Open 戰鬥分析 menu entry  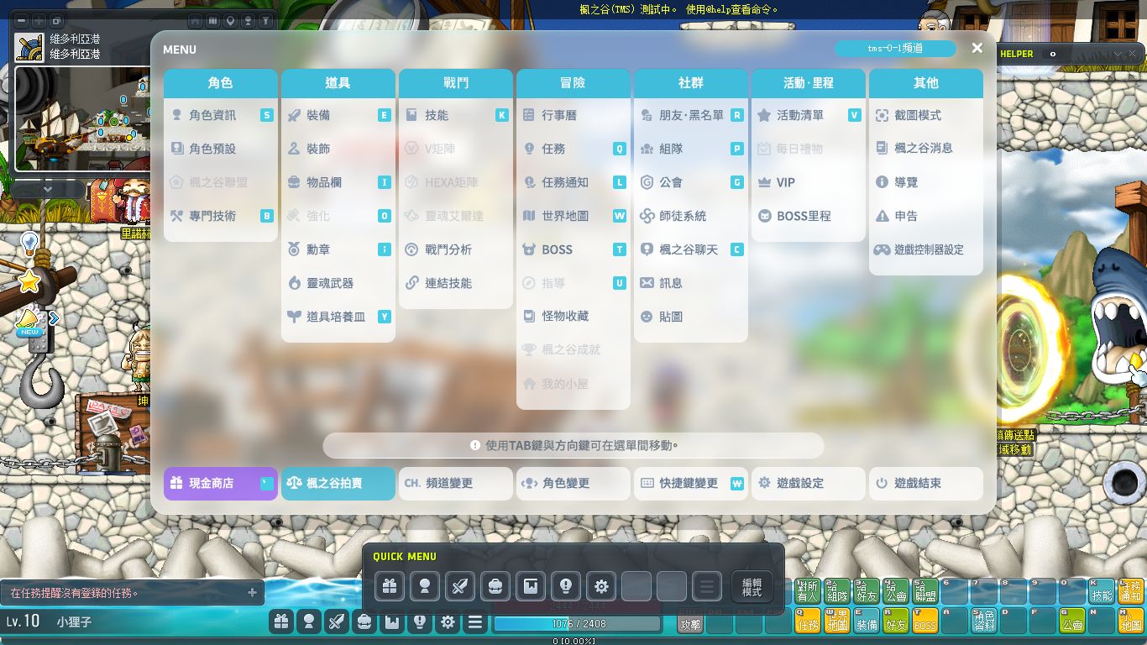456,249
